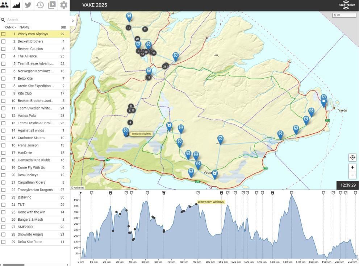Viewport: 359px width, 266px height.
Task: Sort participants by RANK column
Action: [10, 27]
